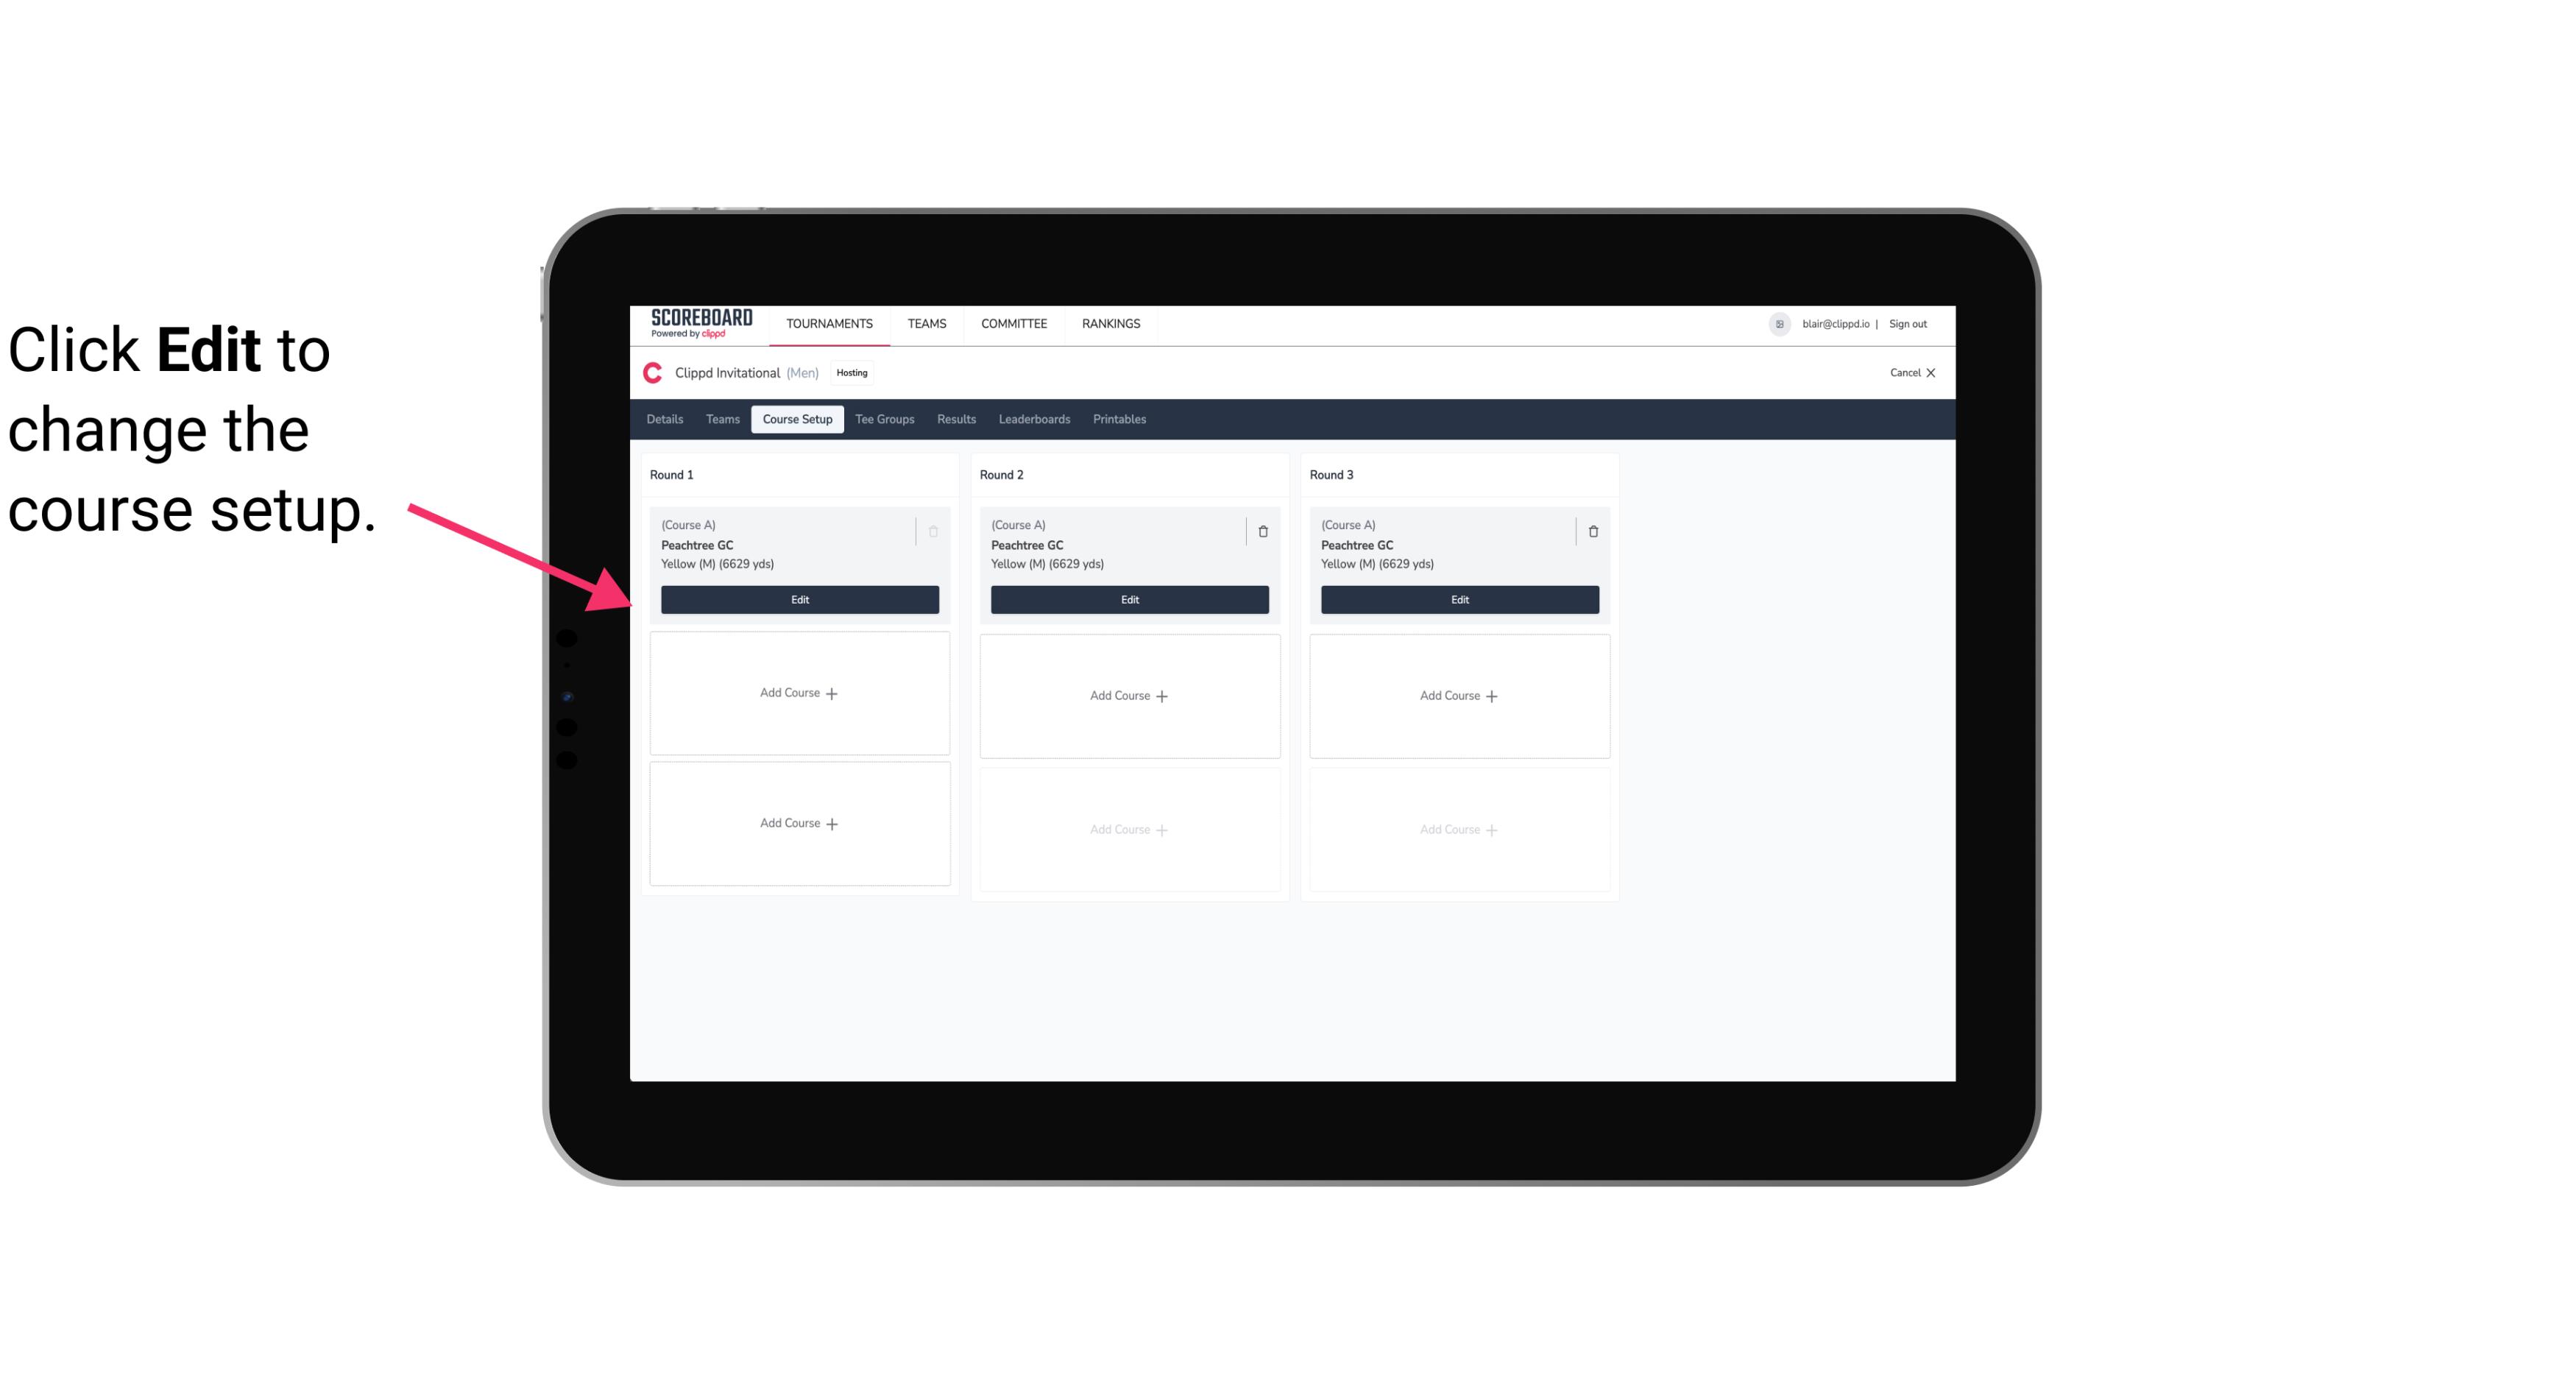Click delete icon for Round 2 course

(x=1262, y=531)
